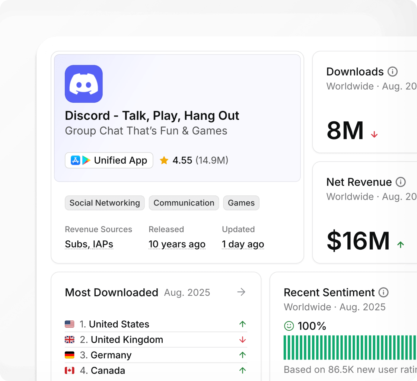
Task: Click the 8M downloads value
Action: pyautogui.click(x=345, y=130)
